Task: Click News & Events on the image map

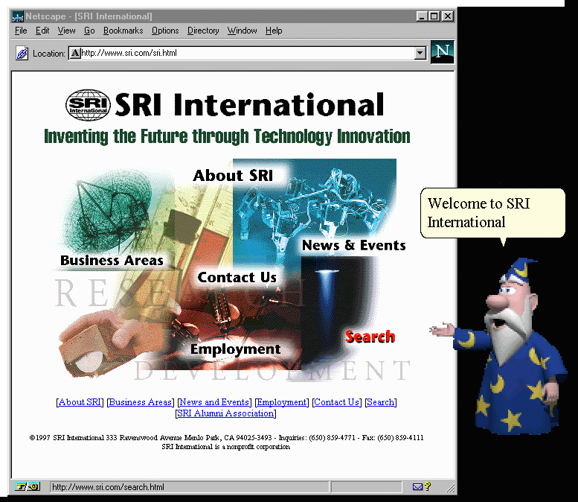Action: (x=354, y=245)
